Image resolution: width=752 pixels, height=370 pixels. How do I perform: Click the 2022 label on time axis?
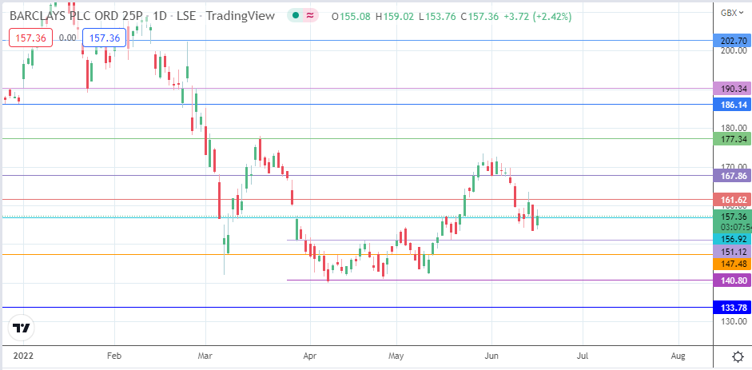pos(23,356)
